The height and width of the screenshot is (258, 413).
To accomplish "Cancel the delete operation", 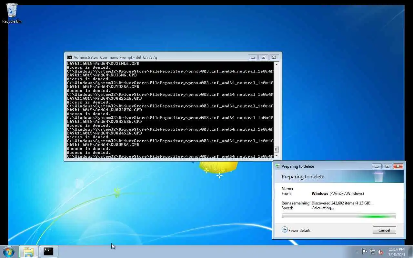I will [384, 230].
